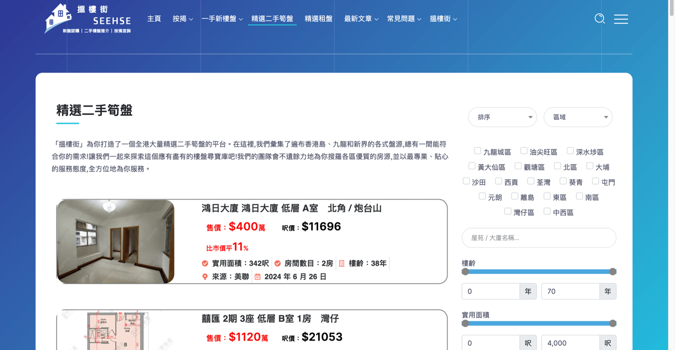The width and height of the screenshot is (675, 350).
Task: Click the 精選二手筍盤 page heading
Action: click(94, 110)
